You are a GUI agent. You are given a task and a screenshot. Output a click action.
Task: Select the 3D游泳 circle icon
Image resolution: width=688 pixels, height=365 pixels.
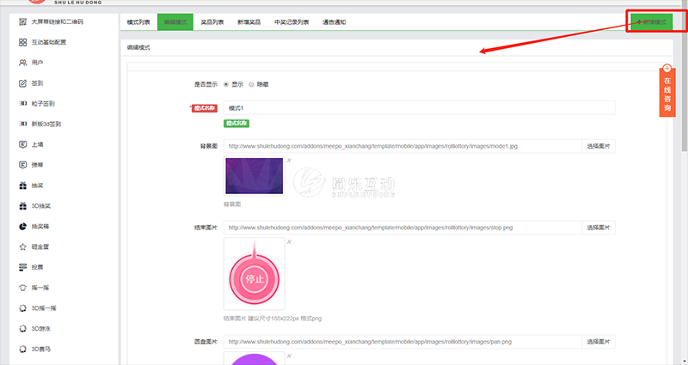23,329
